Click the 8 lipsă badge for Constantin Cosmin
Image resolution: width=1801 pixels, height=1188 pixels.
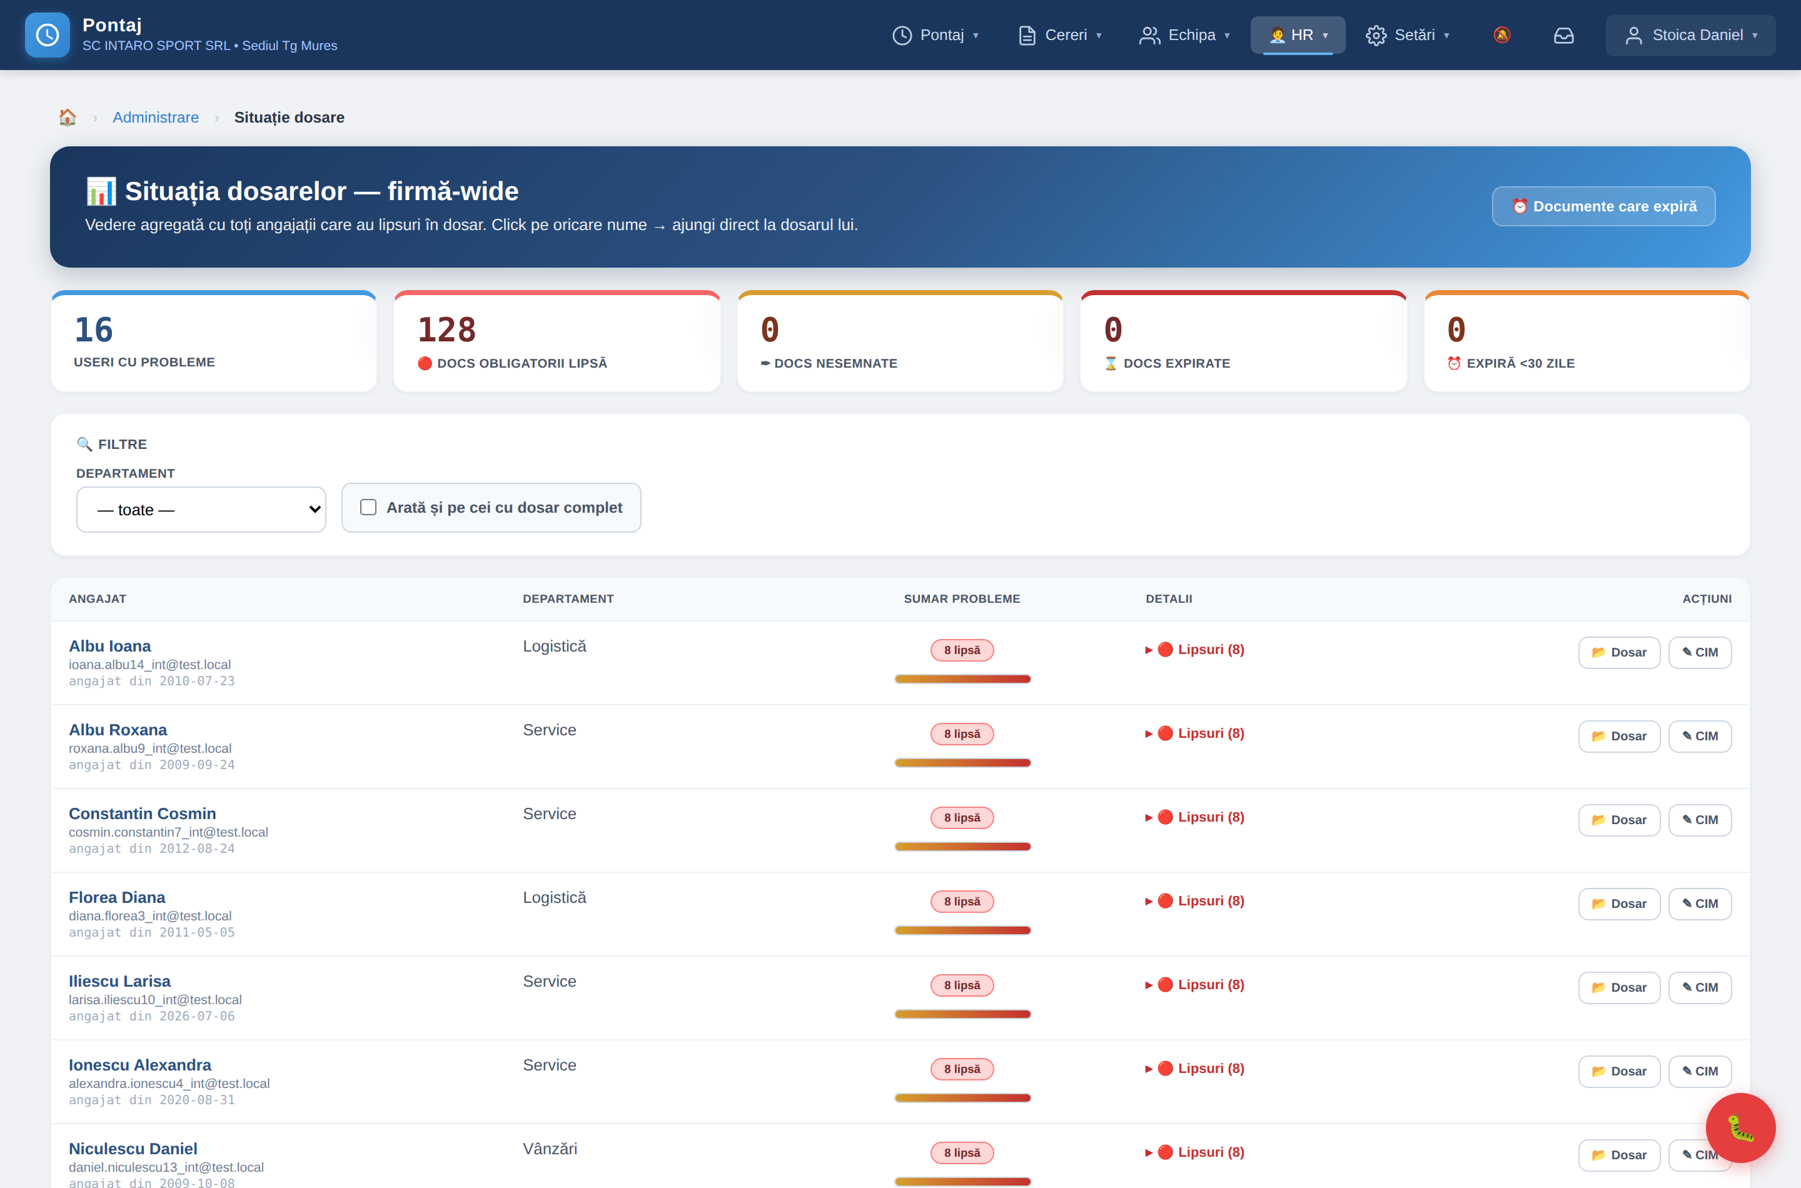[x=962, y=817]
